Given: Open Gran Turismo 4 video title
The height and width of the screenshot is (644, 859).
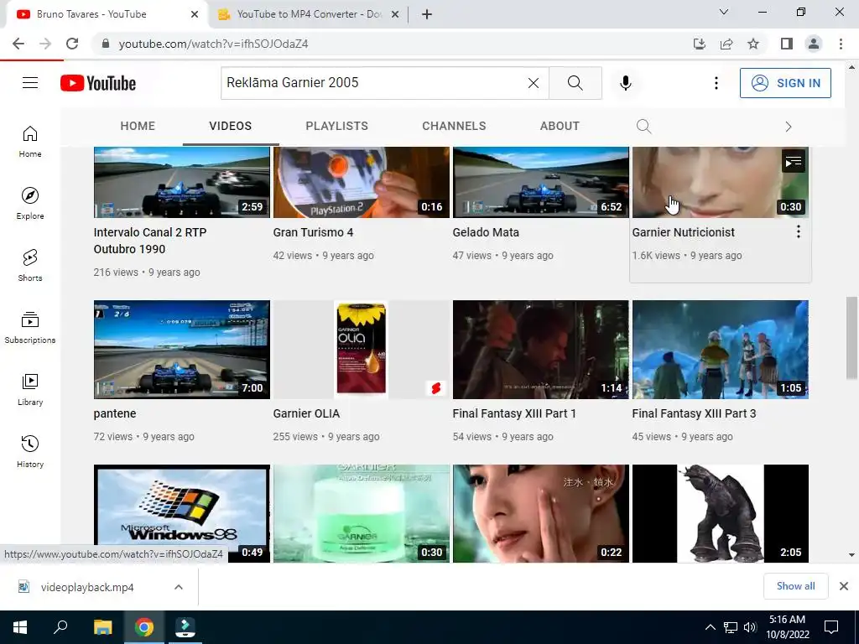Looking at the screenshot, I should click(x=314, y=232).
